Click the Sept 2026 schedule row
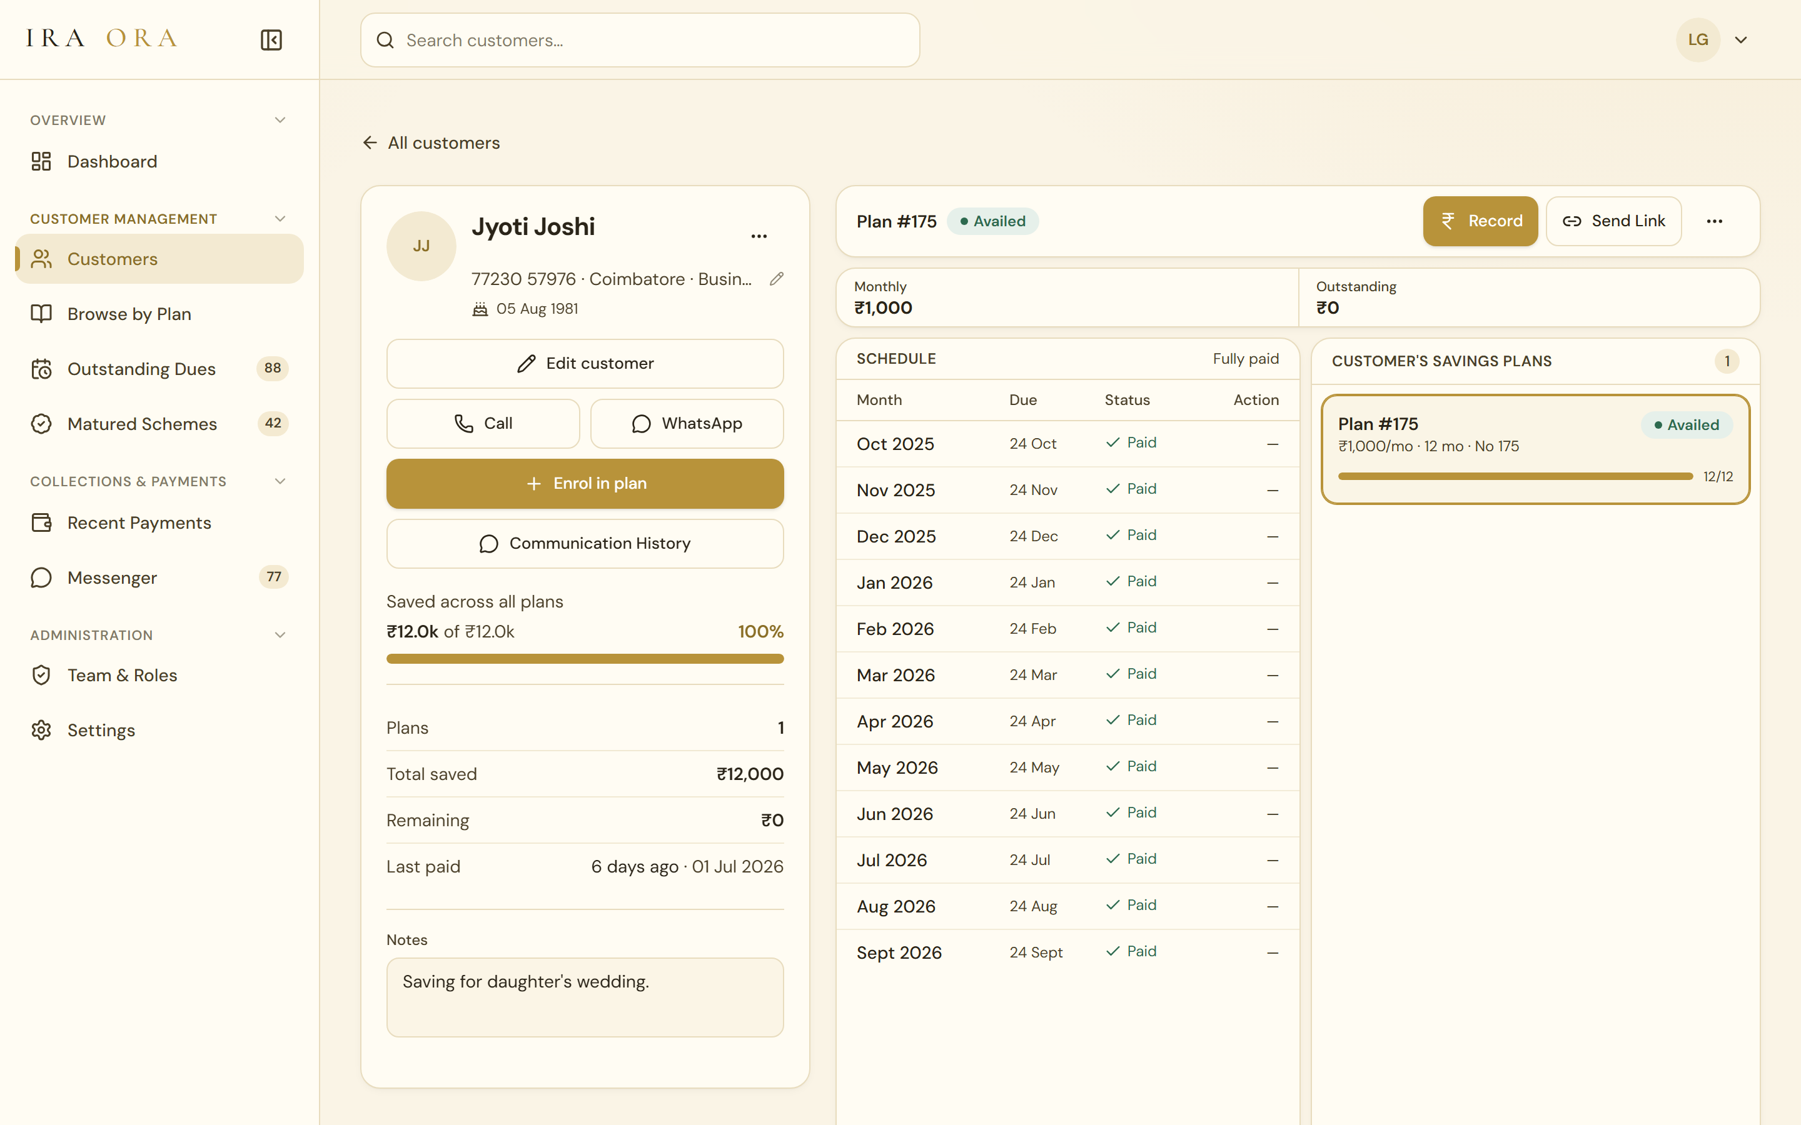 pyautogui.click(x=1068, y=952)
